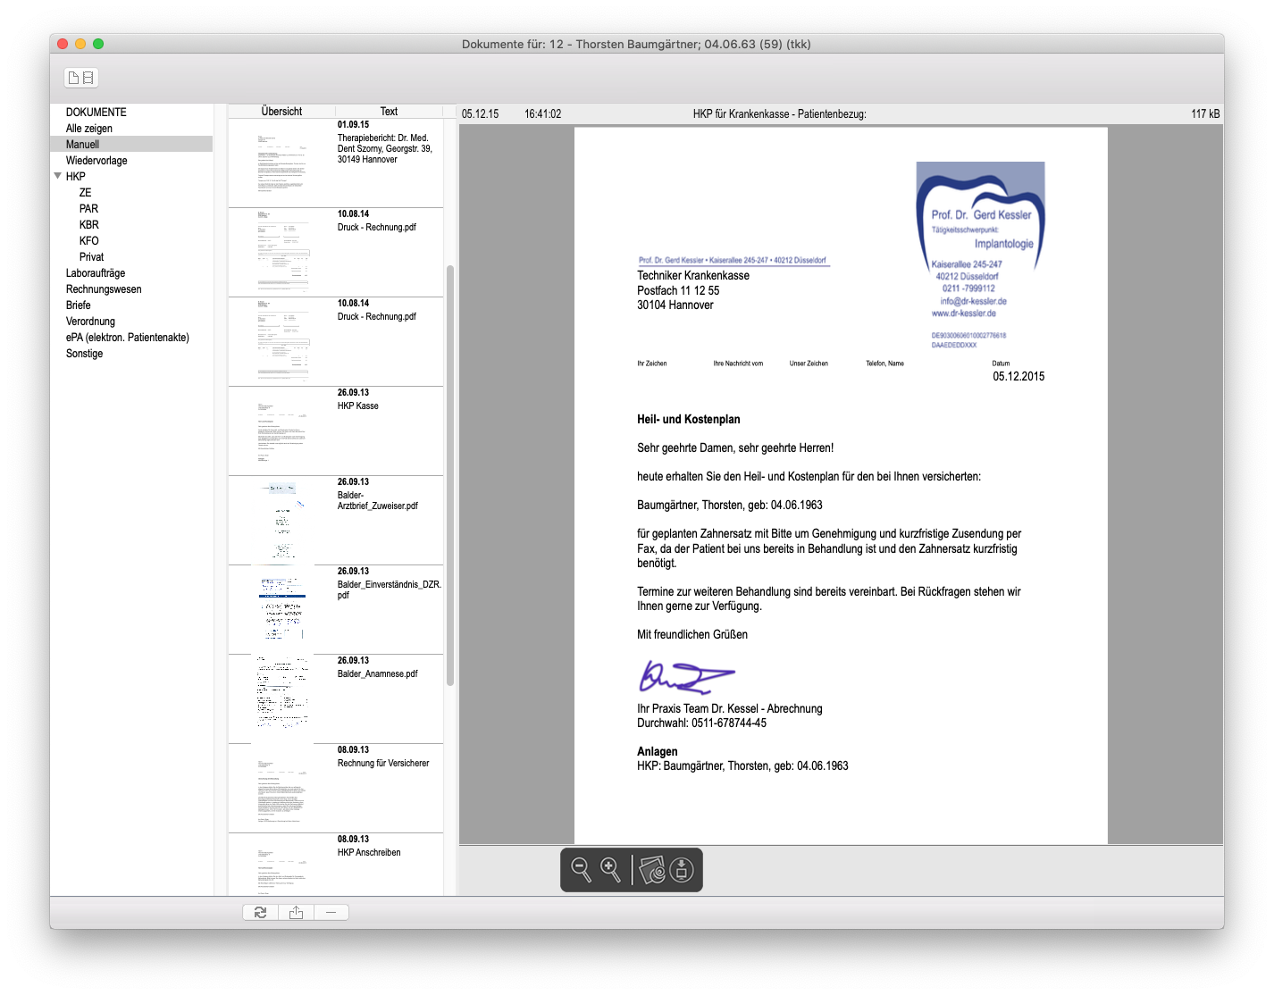Open ePA (elektron. Patientenakte) category
This screenshot has width=1274, height=995.
128,338
